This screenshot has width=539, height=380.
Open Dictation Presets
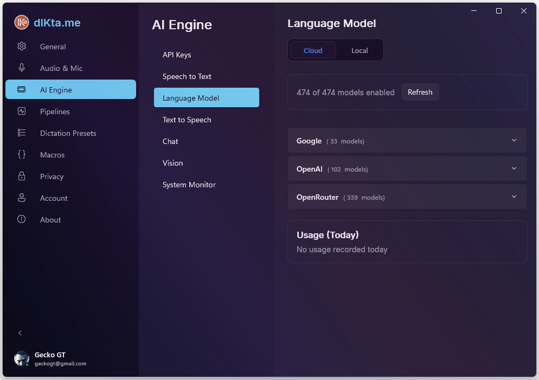point(71,133)
